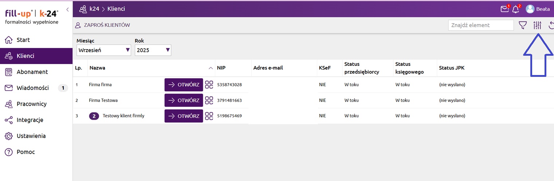Screen dimensions: 554x181
Task: Click ZAPROŚ KLIENTÓW invite button
Action: (x=103, y=25)
